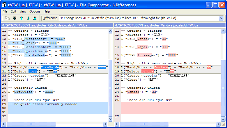Click right pane horizontal scrollbar thumb
Image resolution: width=227 pixels, height=128 pixels.
pyautogui.click(x=144, y=124)
